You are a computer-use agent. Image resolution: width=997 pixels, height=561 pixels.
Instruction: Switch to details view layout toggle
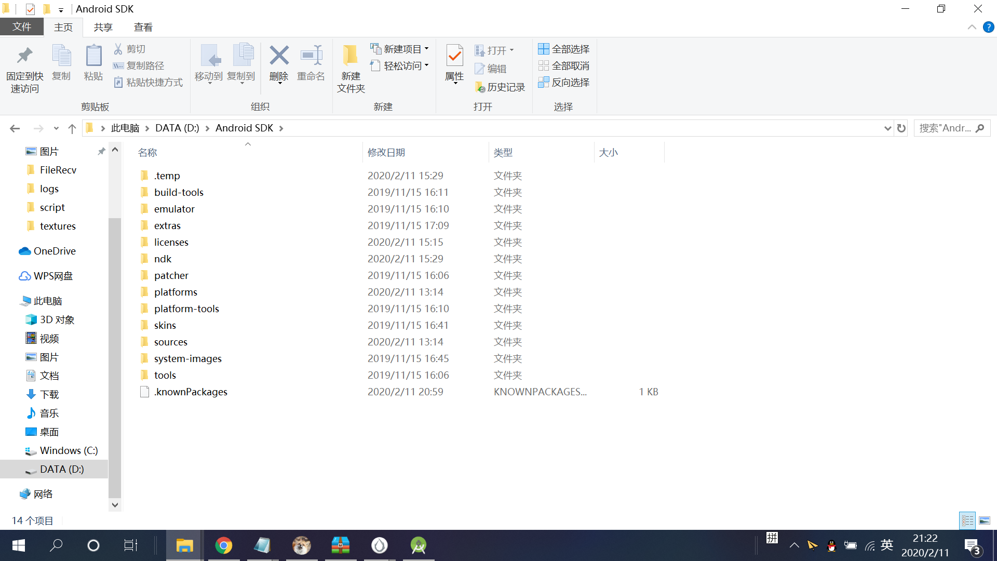pos(967,520)
